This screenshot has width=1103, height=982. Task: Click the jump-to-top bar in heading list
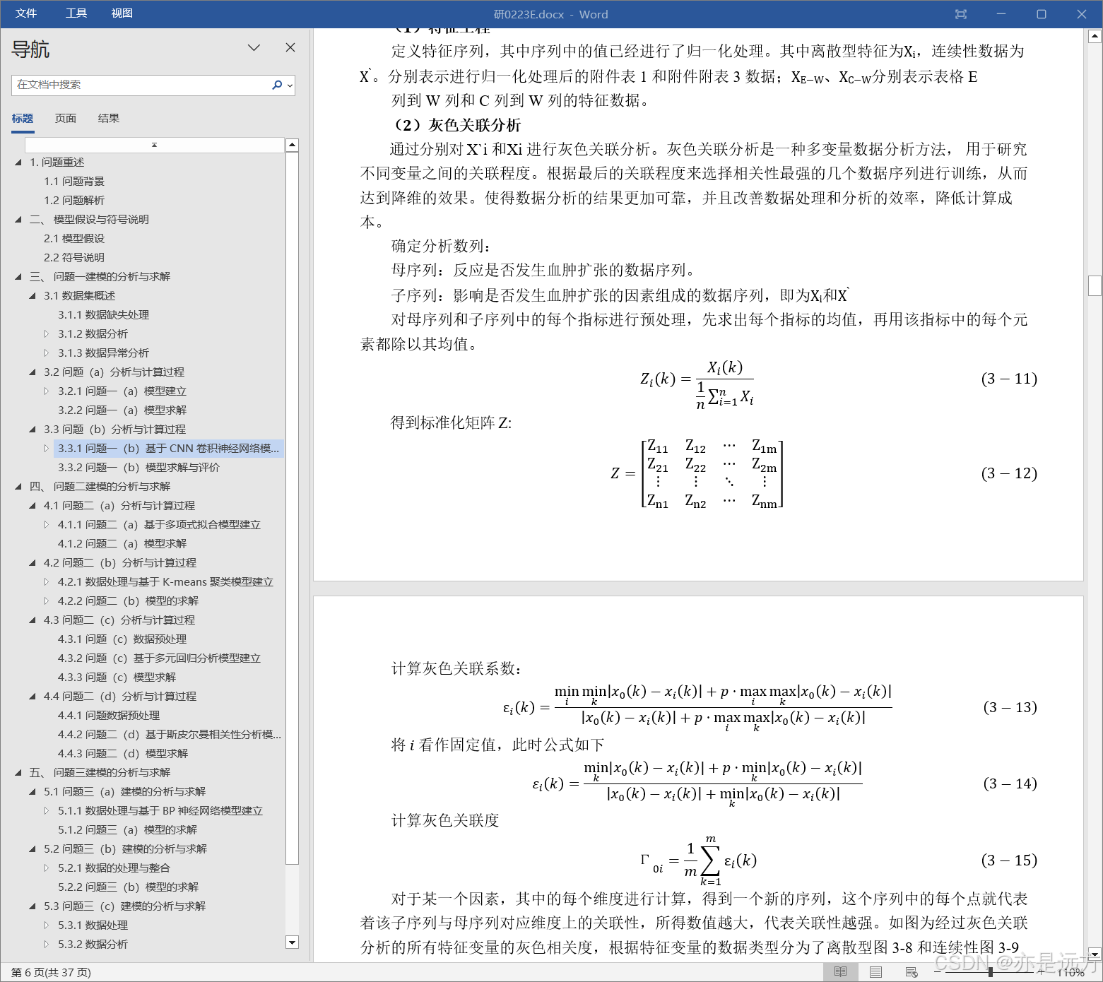(x=154, y=145)
